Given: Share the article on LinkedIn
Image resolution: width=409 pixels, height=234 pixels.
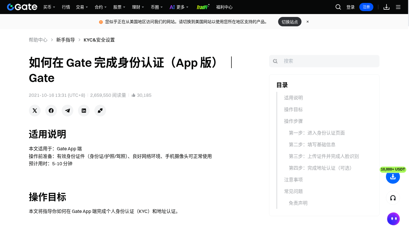Looking at the screenshot, I should 84,111.
